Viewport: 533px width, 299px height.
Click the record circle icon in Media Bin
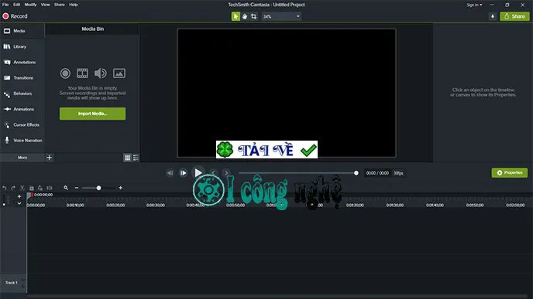coord(65,73)
